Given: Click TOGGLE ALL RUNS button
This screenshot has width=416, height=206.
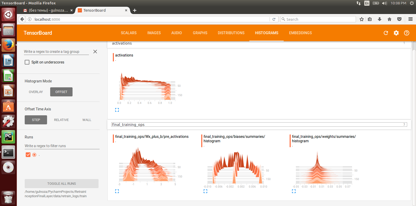Looking at the screenshot, I should (x=62, y=184).
